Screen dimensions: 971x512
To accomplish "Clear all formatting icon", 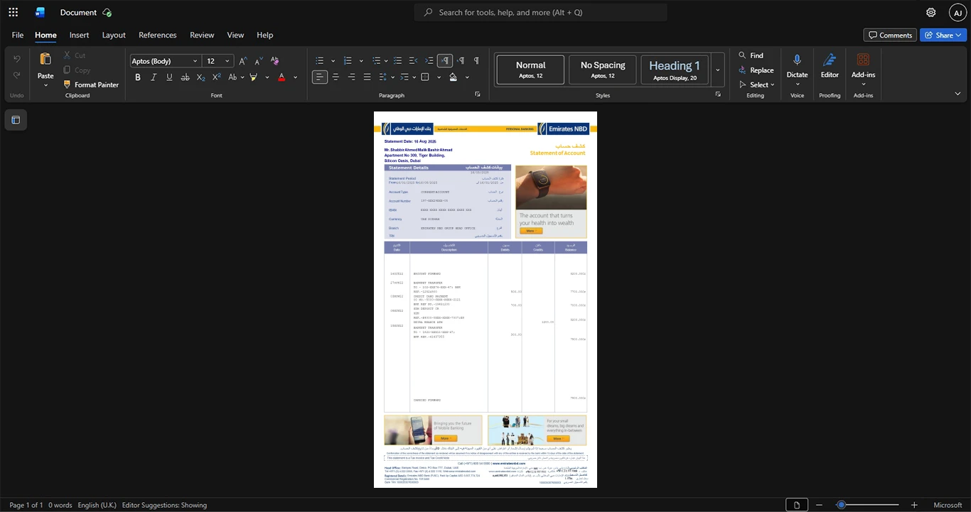I will point(274,60).
